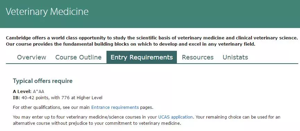Go to the Resources tab
Viewport: 300px width, 131px height.
click(x=198, y=57)
